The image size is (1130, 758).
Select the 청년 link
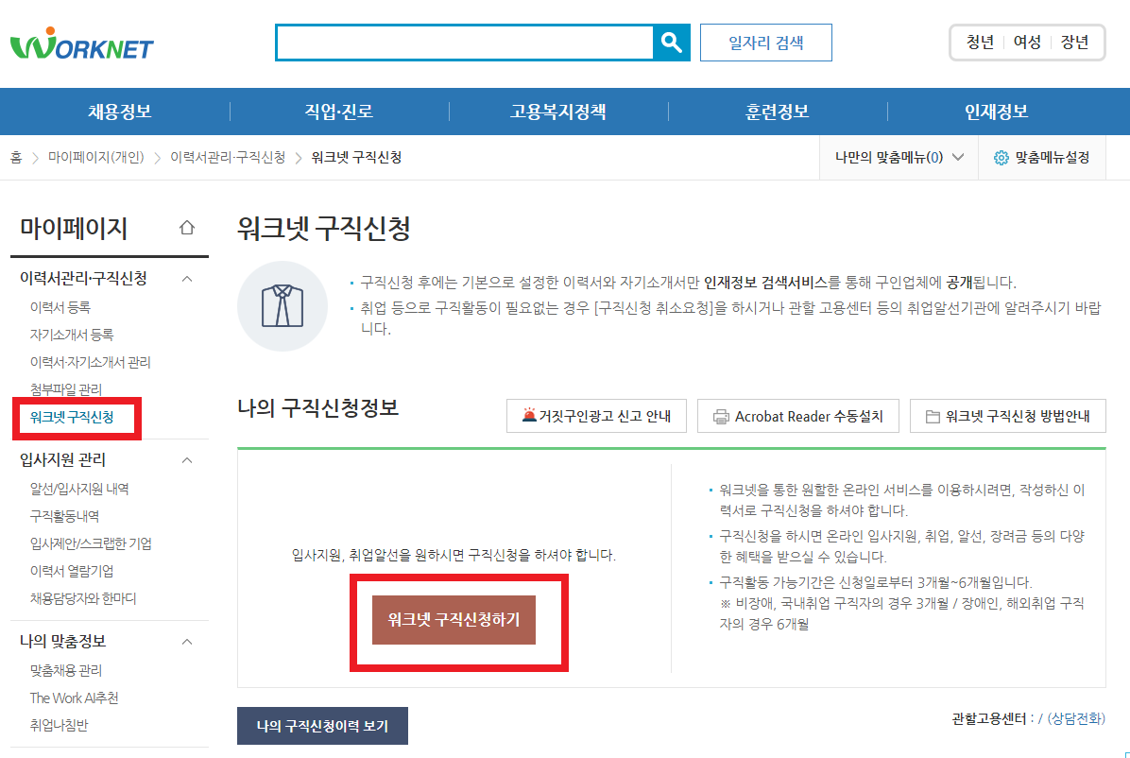(980, 43)
